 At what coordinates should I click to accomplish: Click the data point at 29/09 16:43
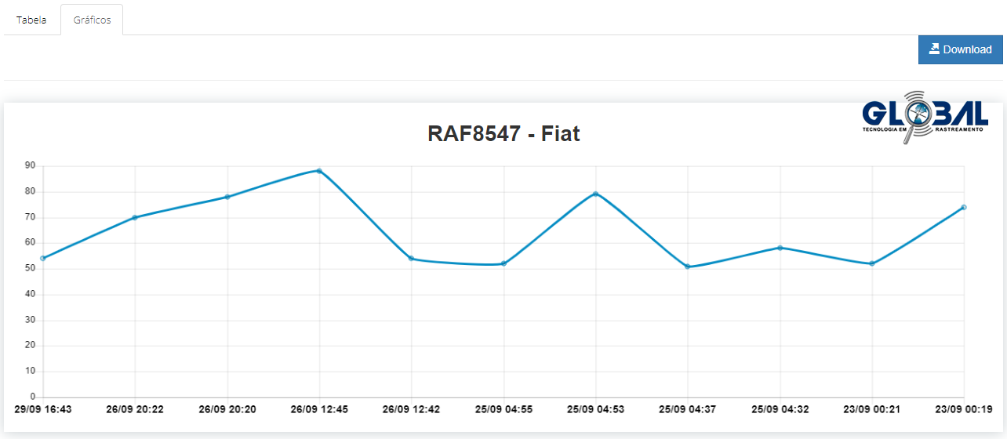click(43, 258)
